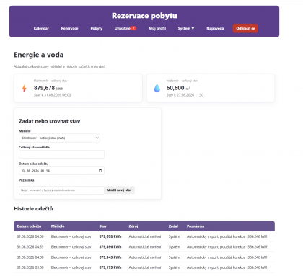Expand the Systém menu dropdown
The height and width of the screenshot is (276, 303).
click(x=186, y=28)
